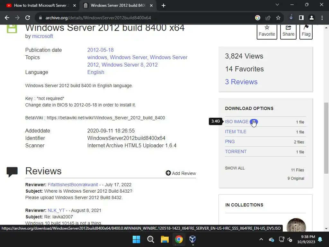Open 3 Reviews link
329x247 pixels.
click(x=241, y=82)
